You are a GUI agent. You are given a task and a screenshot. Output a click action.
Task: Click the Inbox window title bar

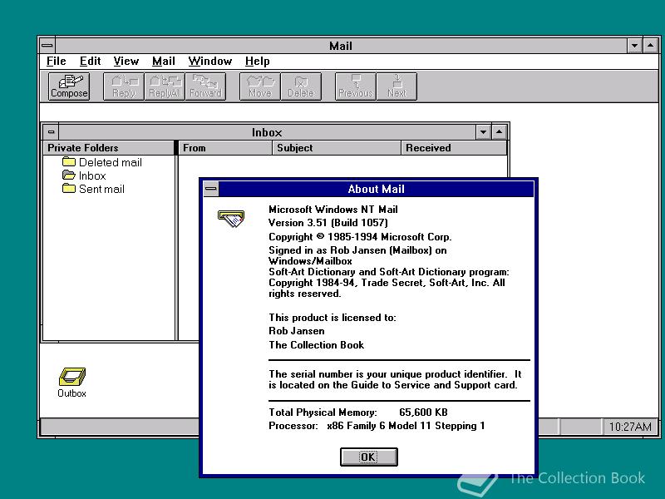pyautogui.click(x=267, y=132)
